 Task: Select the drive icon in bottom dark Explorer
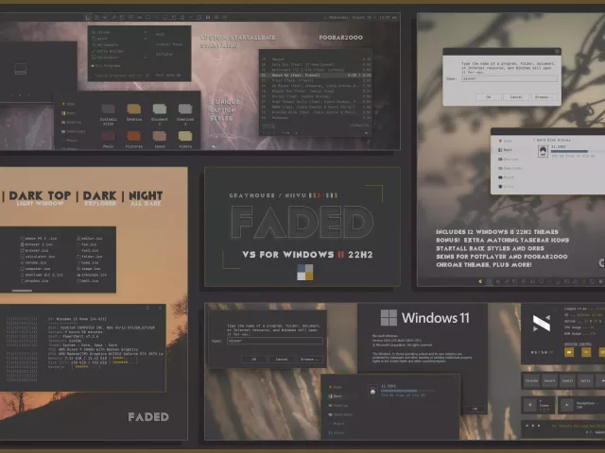[x=372, y=391]
